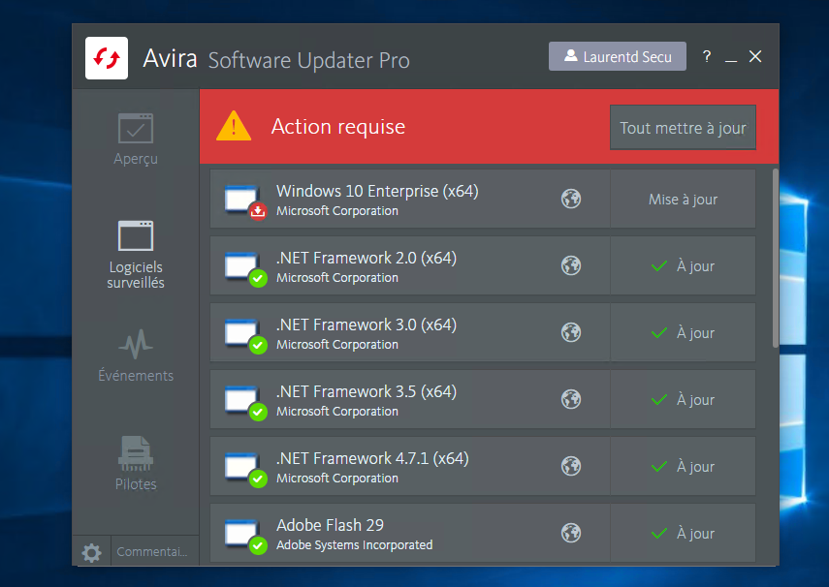This screenshot has height=587, width=829.
Task: Click the yellow warning triangle icon
Action: (233, 127)
